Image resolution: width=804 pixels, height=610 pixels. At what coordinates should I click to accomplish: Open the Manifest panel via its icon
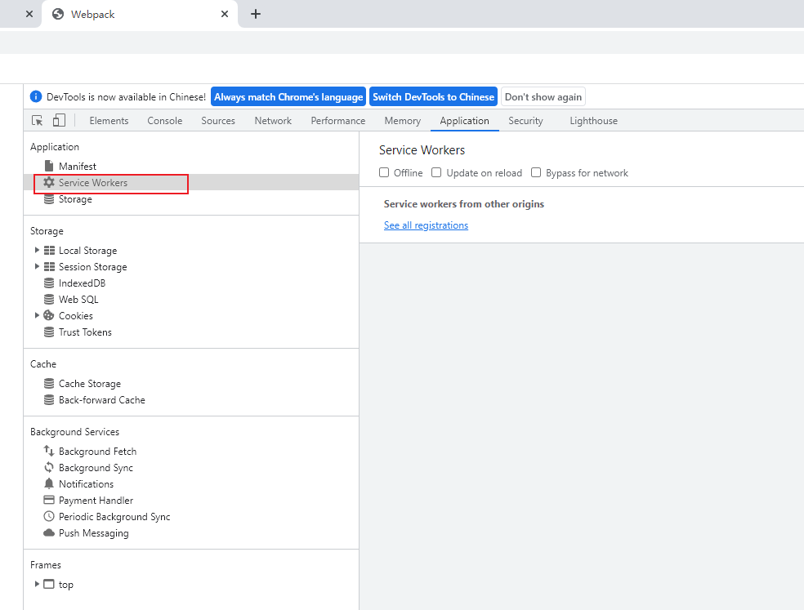(x=51, y=166)
